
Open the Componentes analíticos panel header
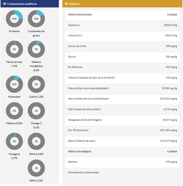30,4
